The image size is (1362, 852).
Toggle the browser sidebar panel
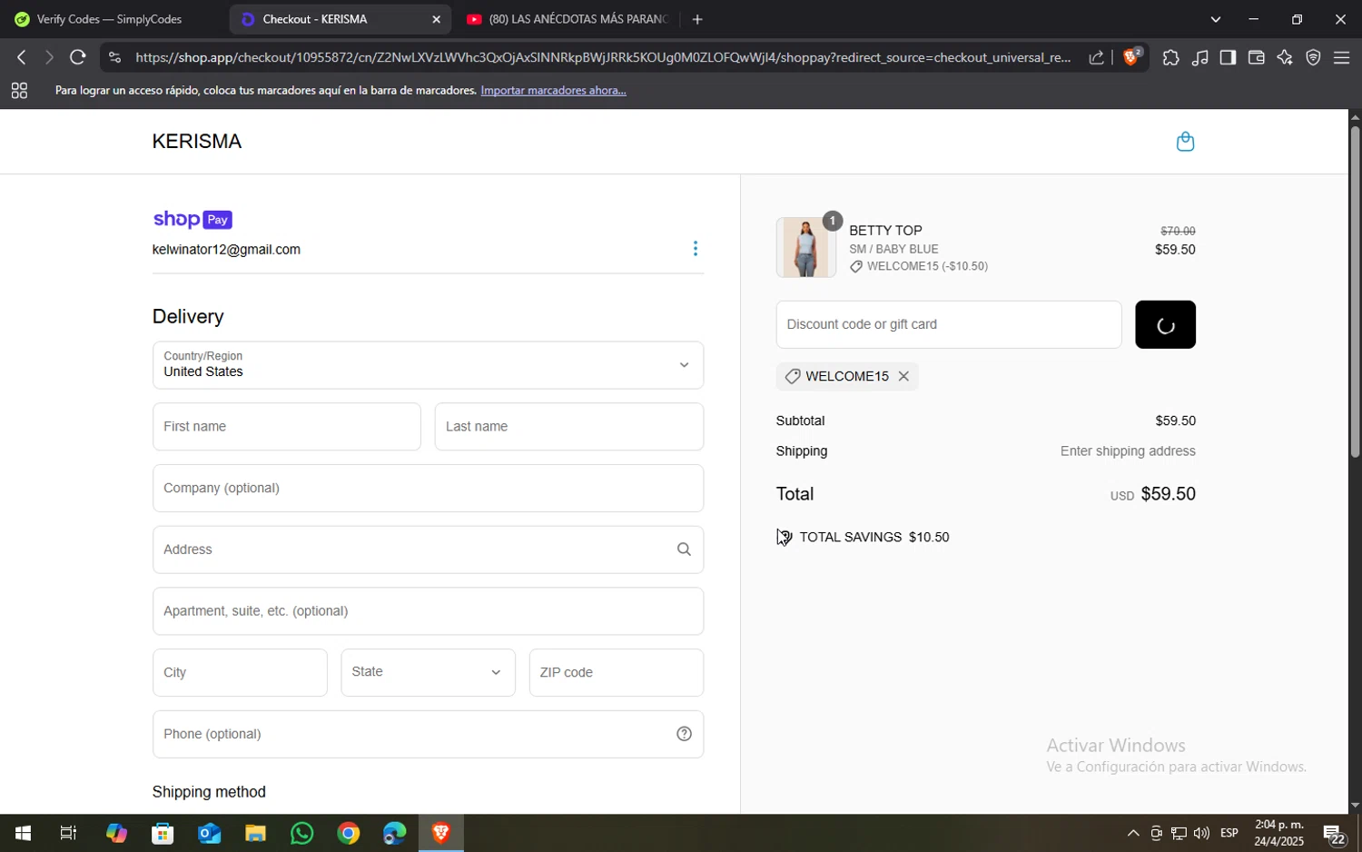1228,57
